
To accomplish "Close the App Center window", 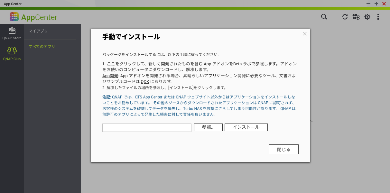I will coord(384,4).
